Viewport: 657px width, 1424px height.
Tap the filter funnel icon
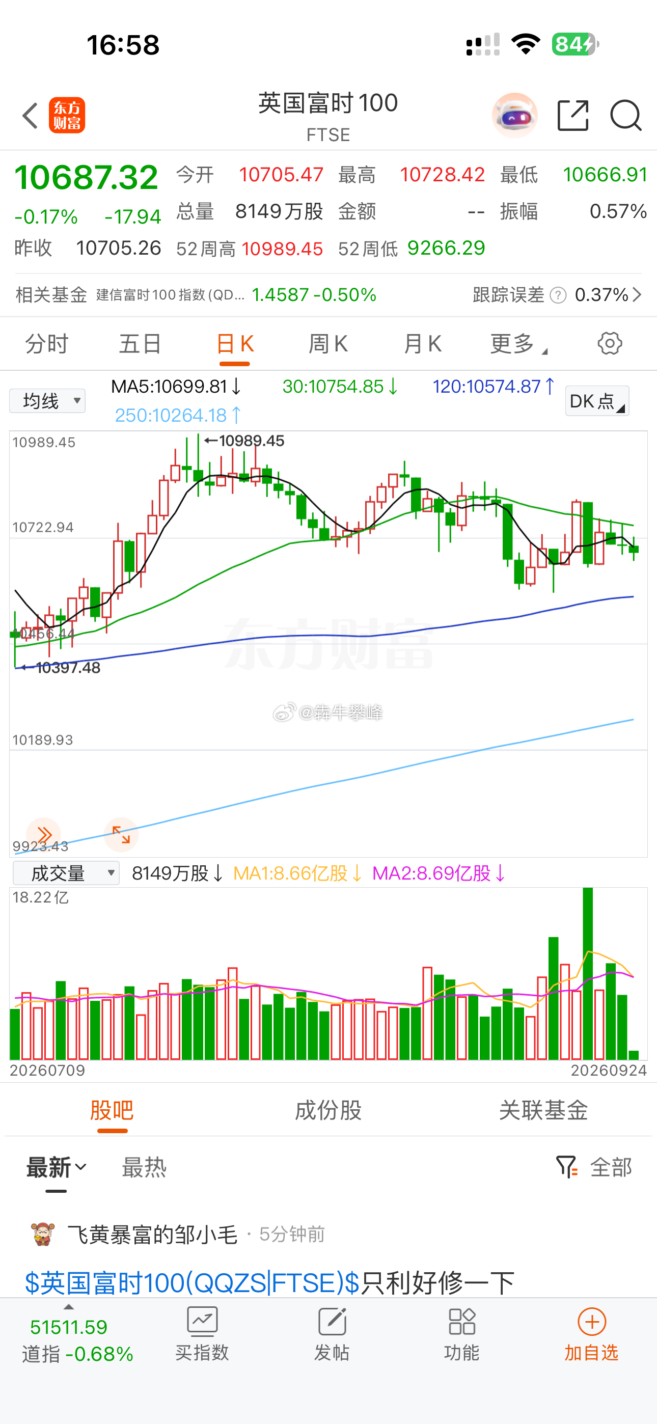click(566, 1167)
